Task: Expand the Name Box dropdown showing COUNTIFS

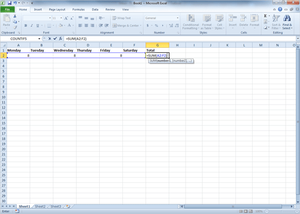Action: [39, 39]
